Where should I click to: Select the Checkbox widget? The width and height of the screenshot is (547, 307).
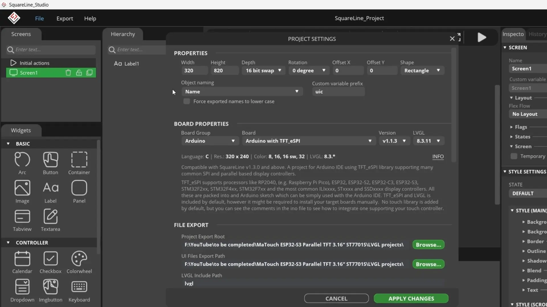tap(50, 262)
